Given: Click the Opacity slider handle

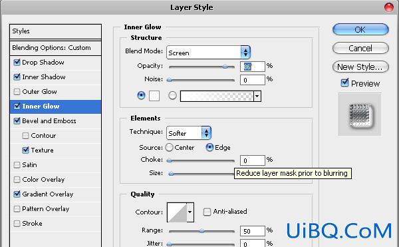Looking at the screenshot, I should [x=225, y=67].
